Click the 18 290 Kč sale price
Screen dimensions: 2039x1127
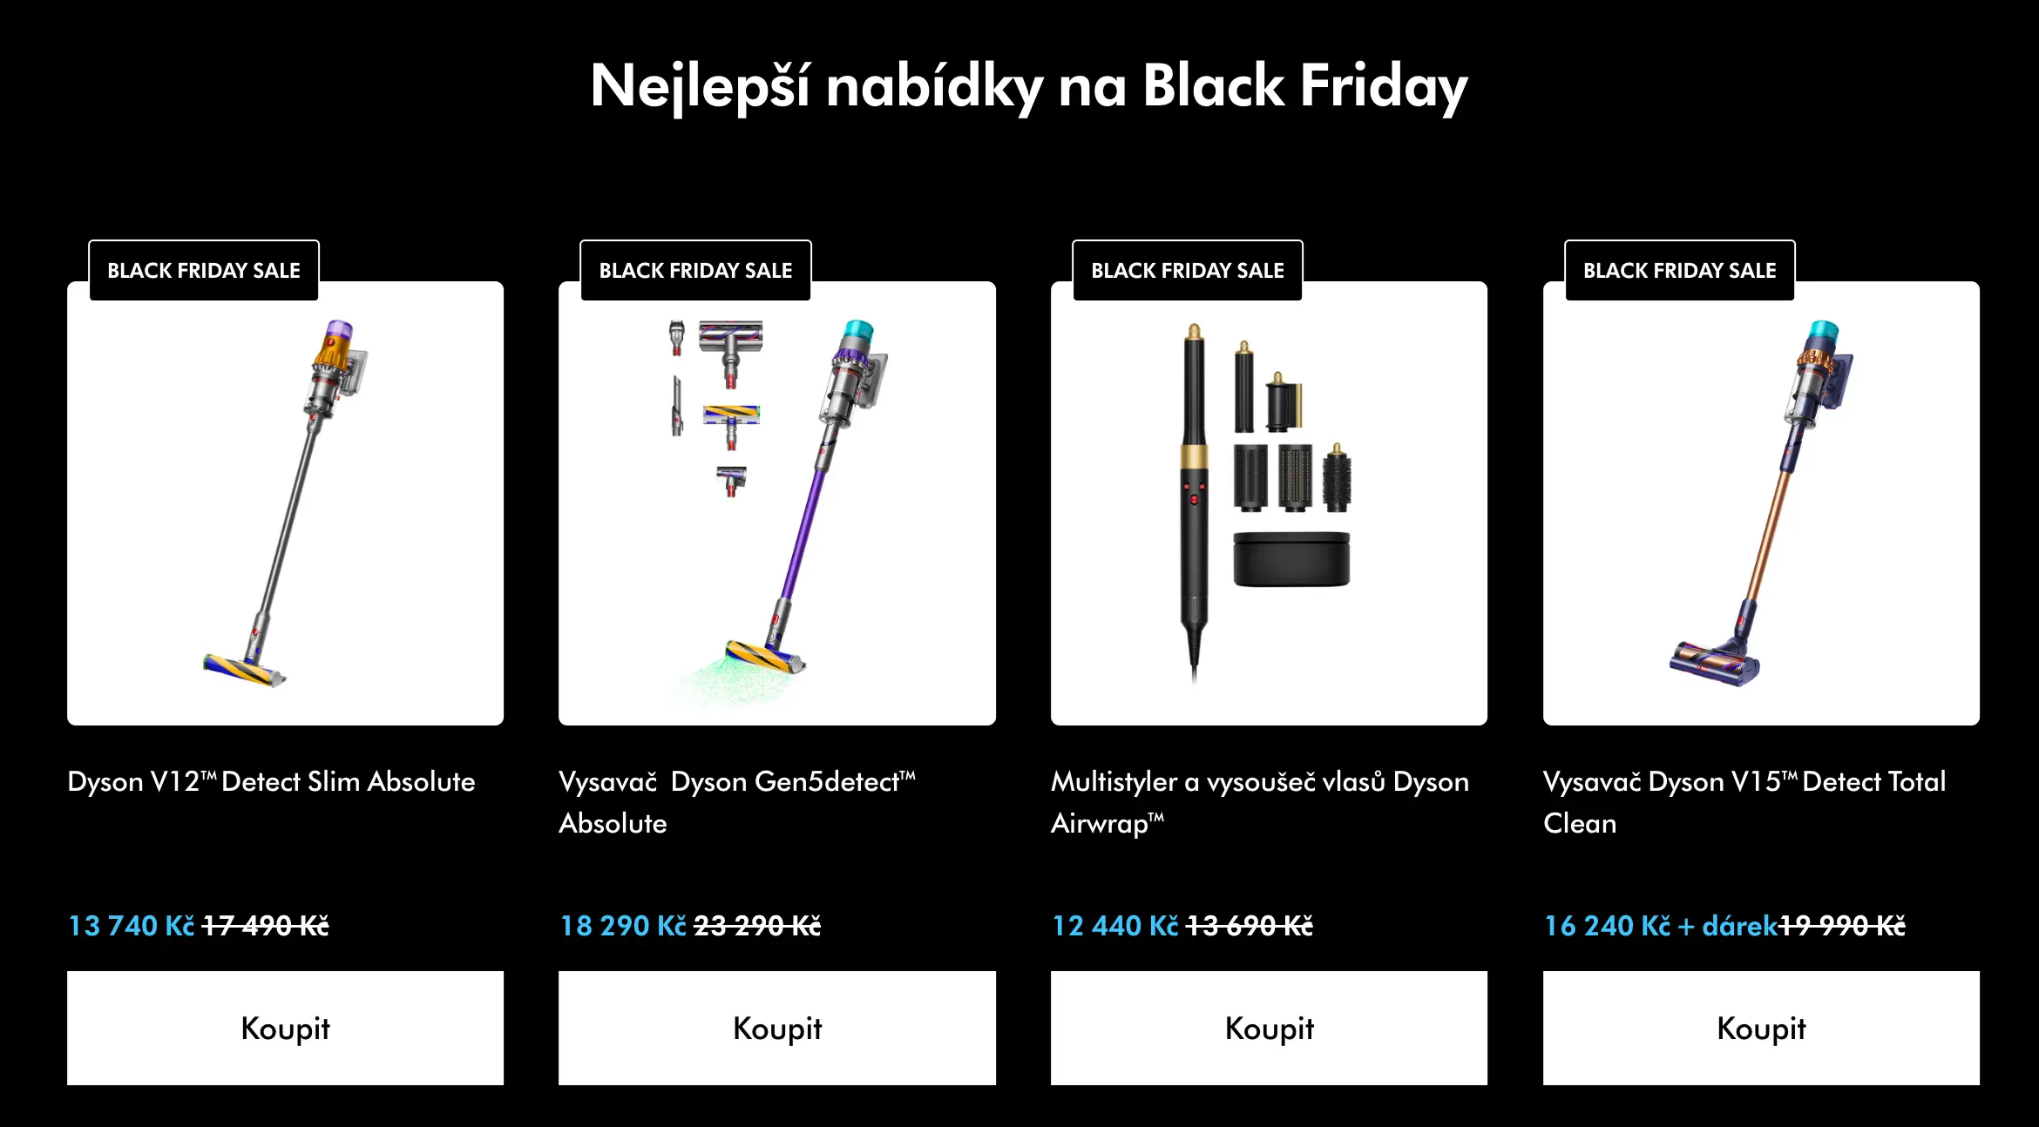[x=623, y=925]
